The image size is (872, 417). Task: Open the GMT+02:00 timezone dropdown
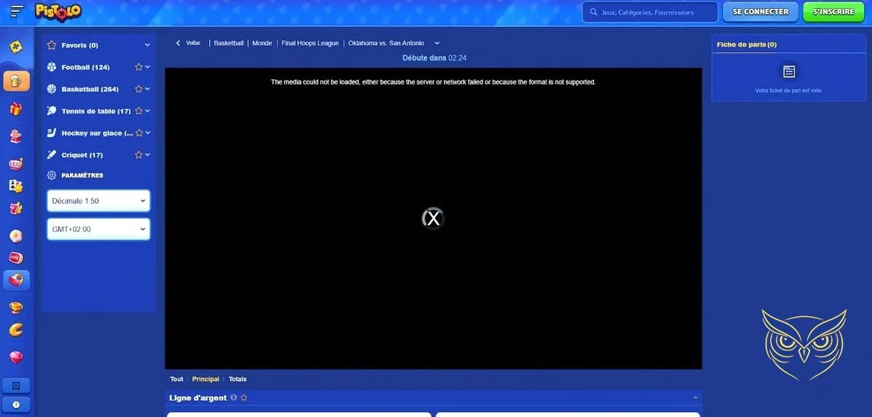[x=98, y=230]
